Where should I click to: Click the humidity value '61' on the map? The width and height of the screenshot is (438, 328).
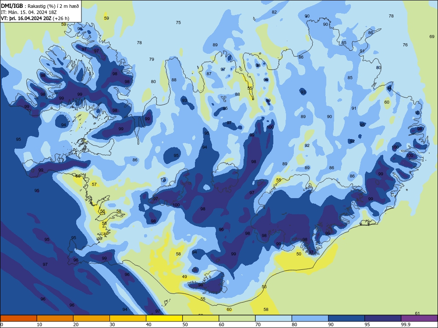pos(417,313)
